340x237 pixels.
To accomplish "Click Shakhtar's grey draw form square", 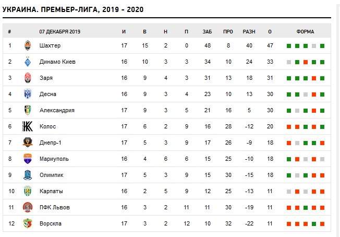I will click(314, 46).
